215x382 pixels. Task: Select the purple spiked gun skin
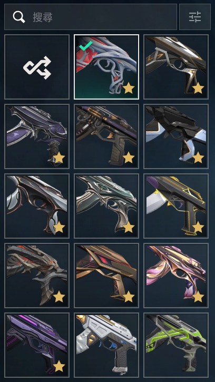tap(37, 136)
